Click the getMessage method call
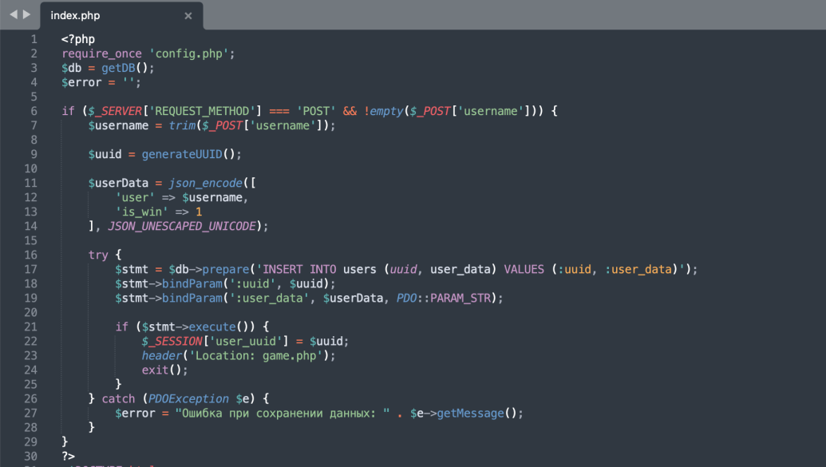This screenshot has width=826, height=467. tap(470, 414)
